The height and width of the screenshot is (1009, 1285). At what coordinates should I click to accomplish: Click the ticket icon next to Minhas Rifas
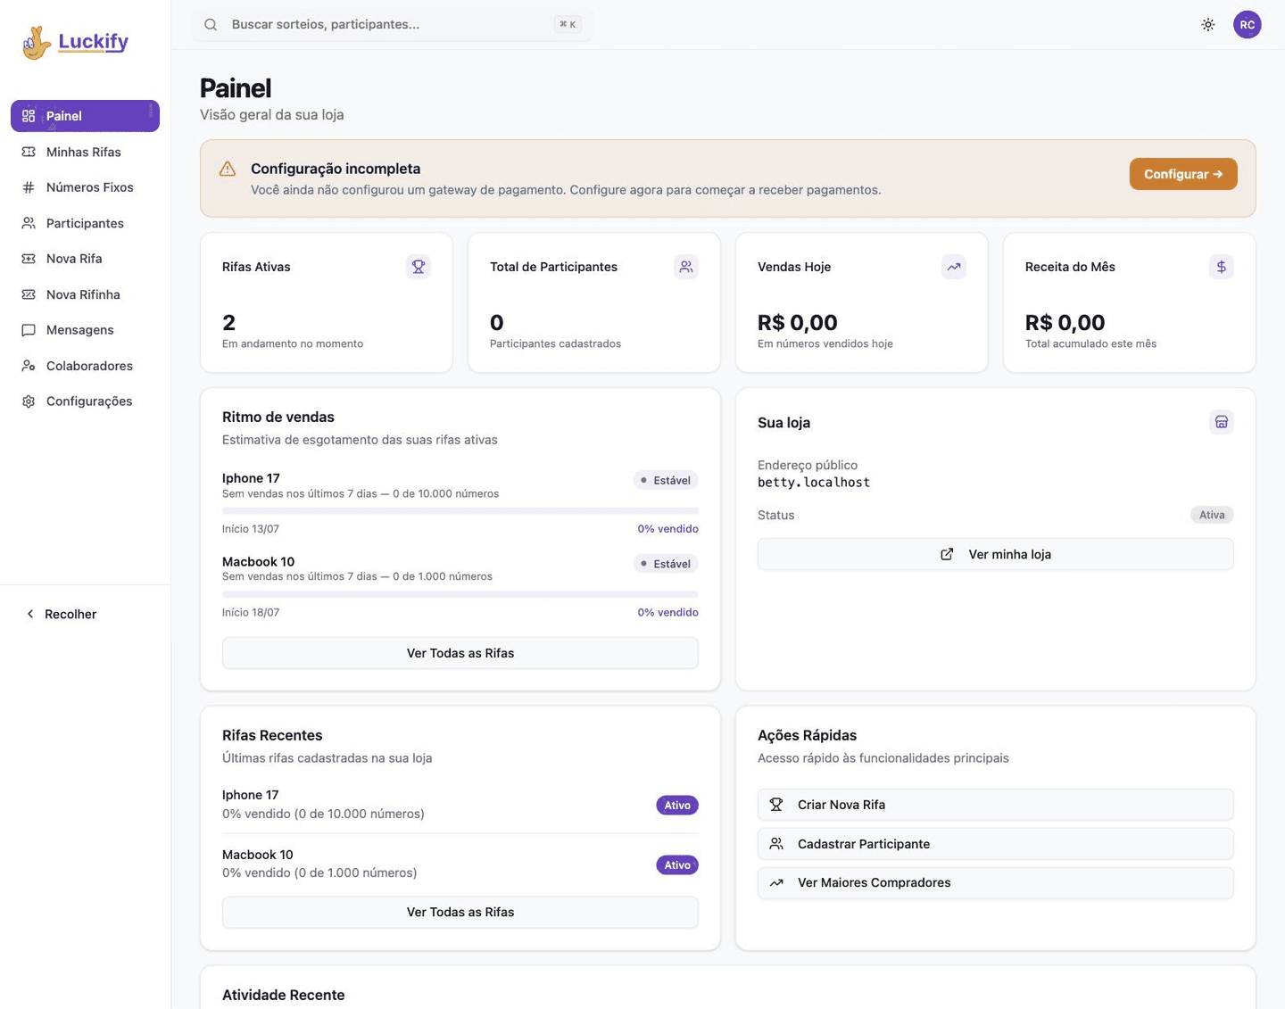click(x=29, y=152)
